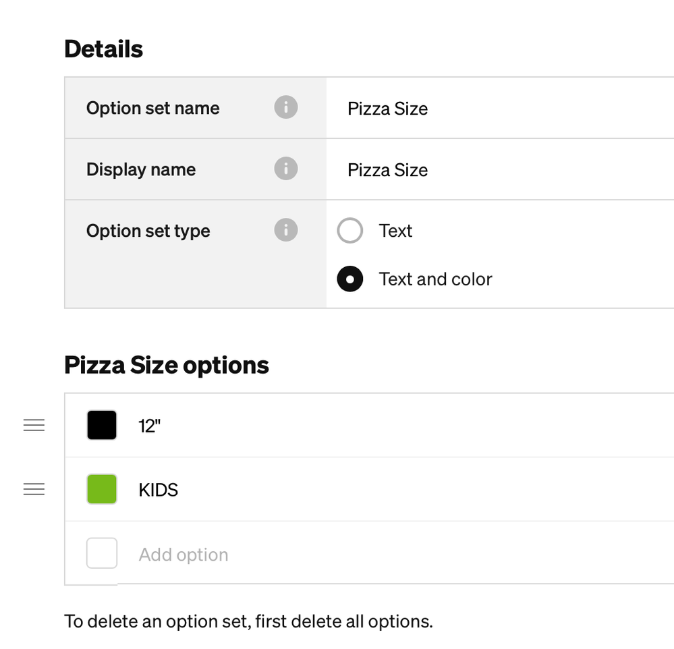Click the Display name label
Screen dimensions: 674x649
pos(141,169)
